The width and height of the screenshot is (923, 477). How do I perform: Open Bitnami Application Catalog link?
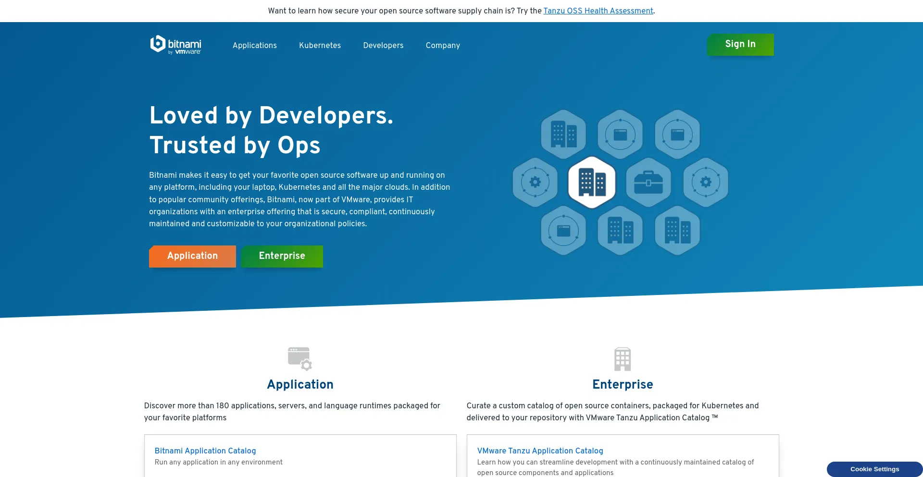click(205, 451)
